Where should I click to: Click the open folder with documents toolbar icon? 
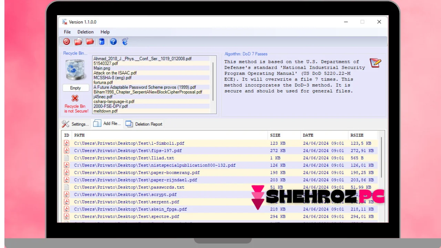78,42
